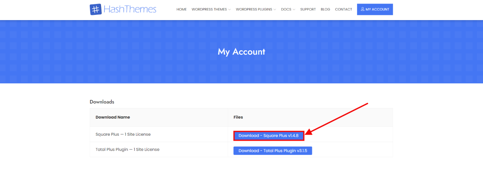This screenshot has width=483, height=171.
Task: Open the user icon in My Account button
Action: pyautogui.click(x=362, y=9)
